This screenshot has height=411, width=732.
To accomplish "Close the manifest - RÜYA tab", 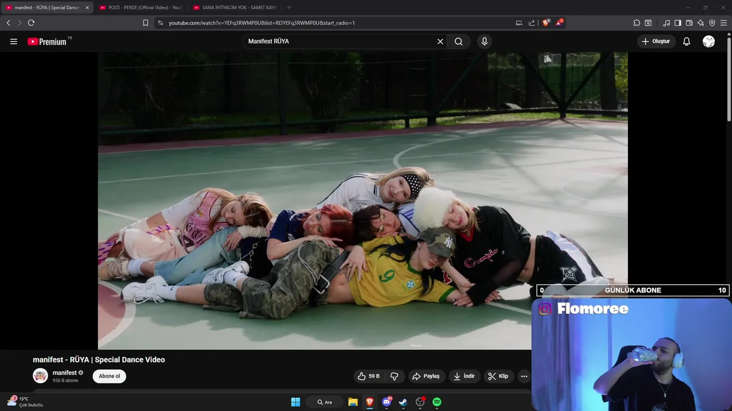I will click(x=87, y=7).
